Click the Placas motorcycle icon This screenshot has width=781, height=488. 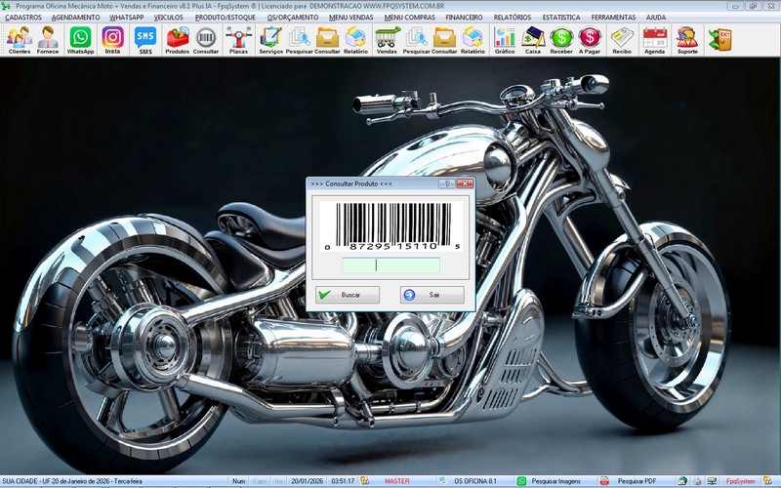point(238,39)
